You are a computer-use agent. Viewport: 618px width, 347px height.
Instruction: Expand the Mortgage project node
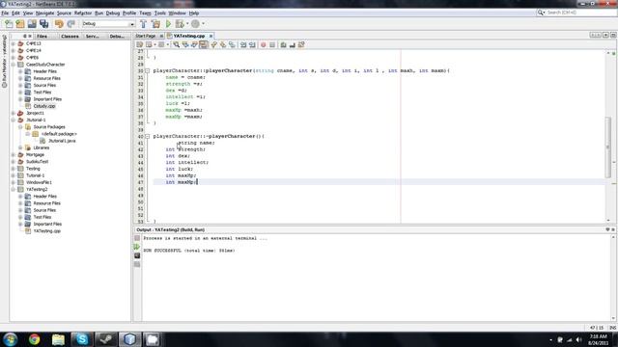13,154
